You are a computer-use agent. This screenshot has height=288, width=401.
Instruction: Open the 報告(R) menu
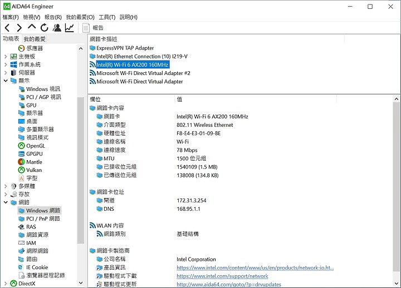pyautogui.click(x=53, y=17)
